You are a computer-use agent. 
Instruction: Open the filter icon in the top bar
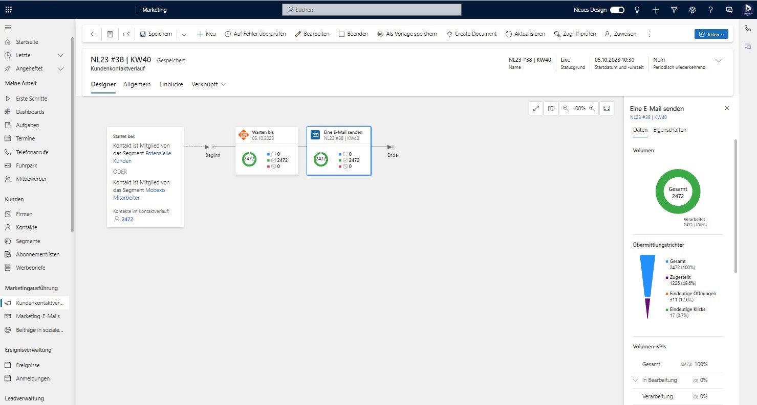pos(674,9)
